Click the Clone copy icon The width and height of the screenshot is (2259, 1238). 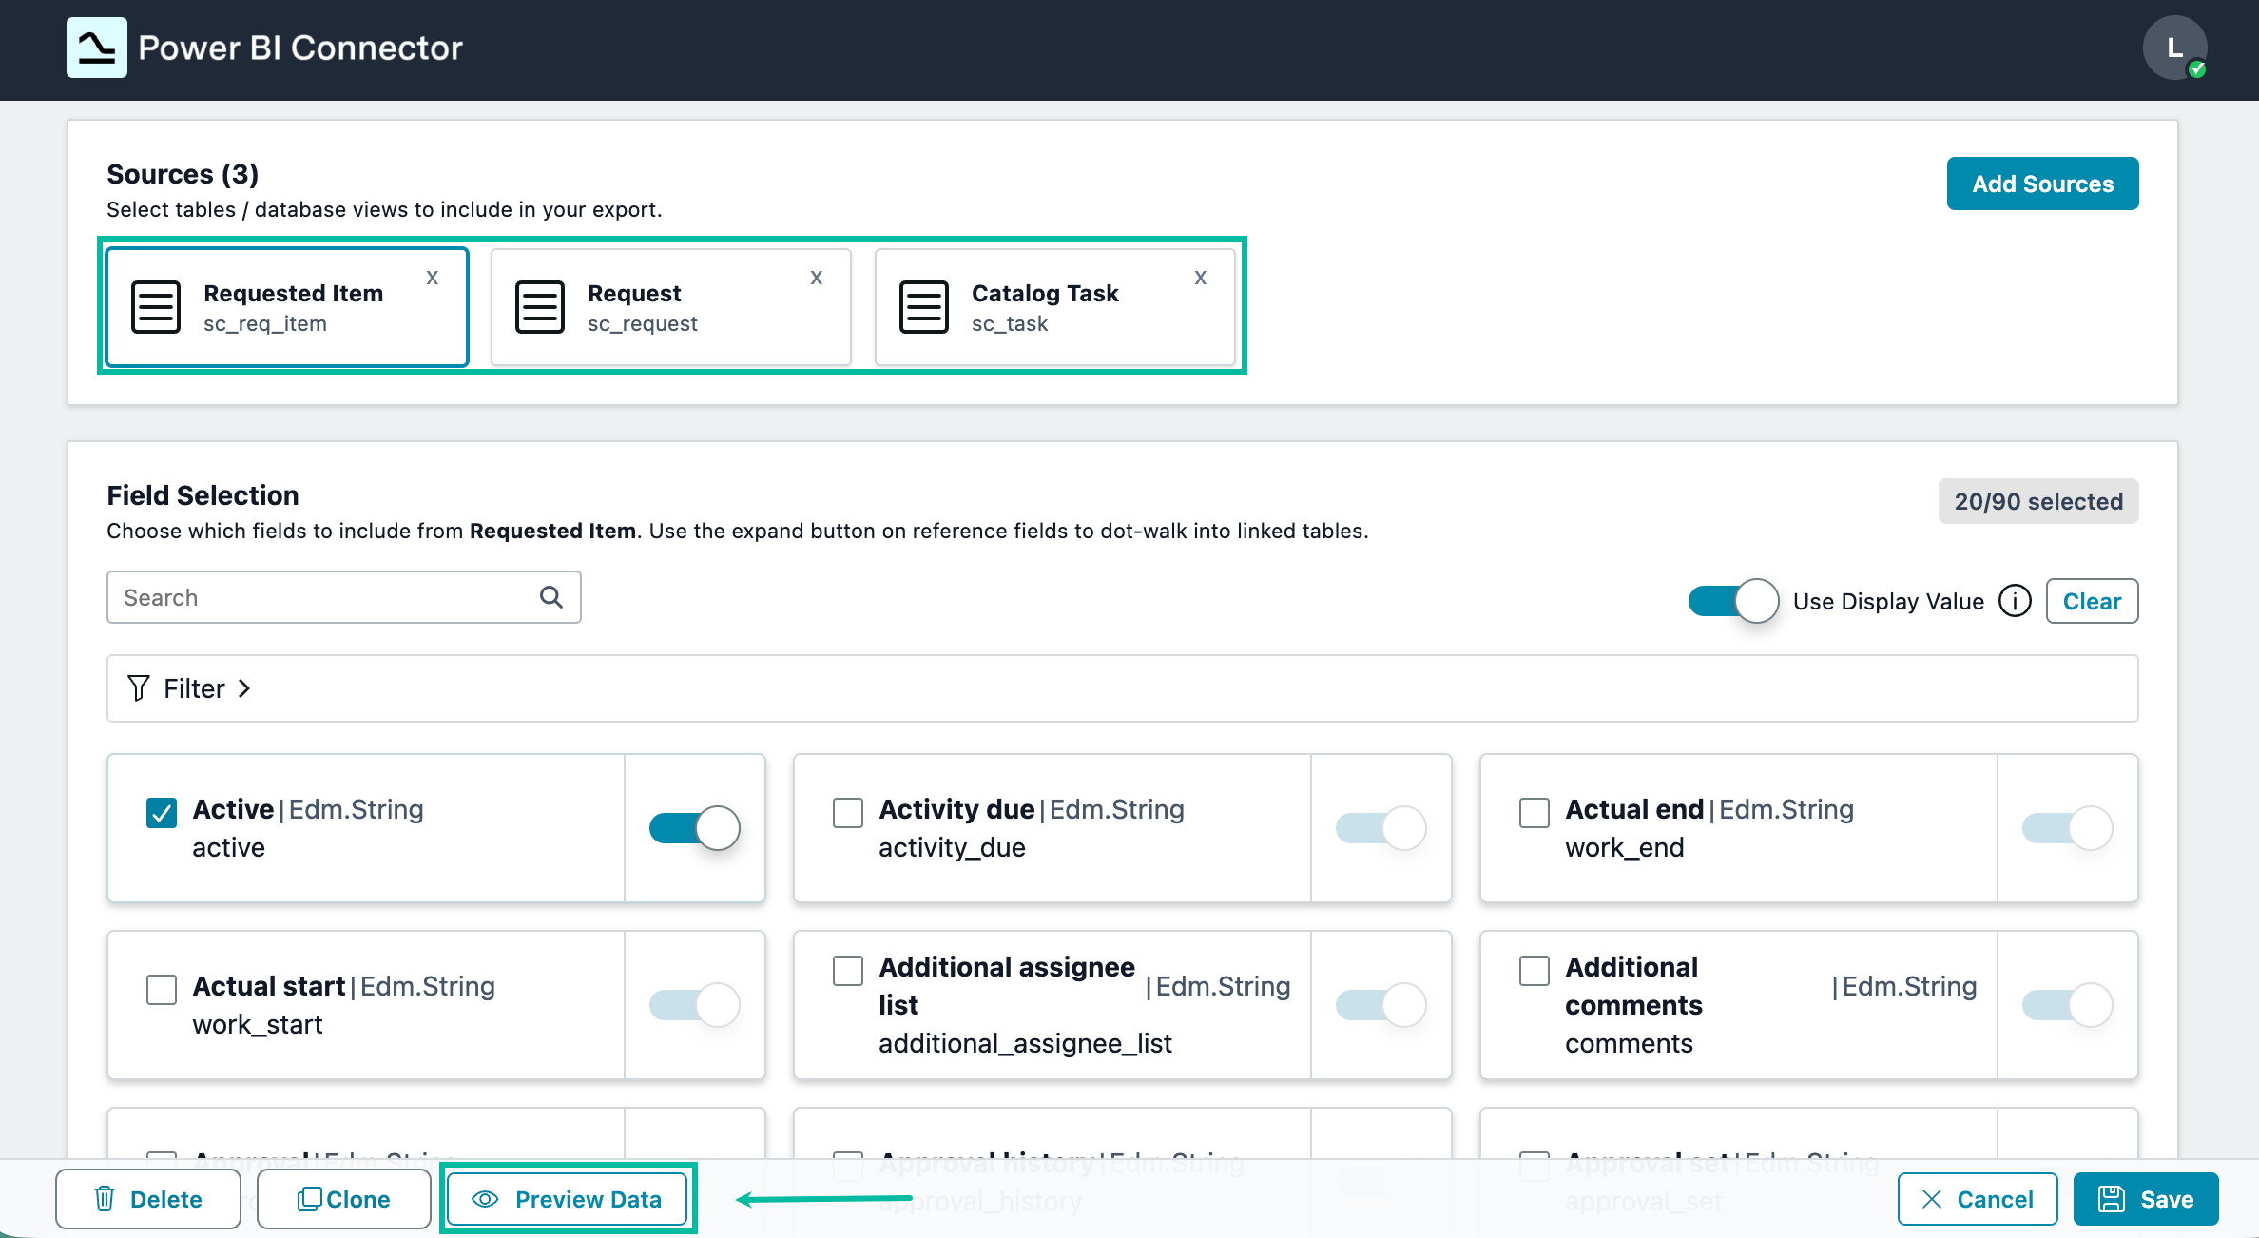309,1199
